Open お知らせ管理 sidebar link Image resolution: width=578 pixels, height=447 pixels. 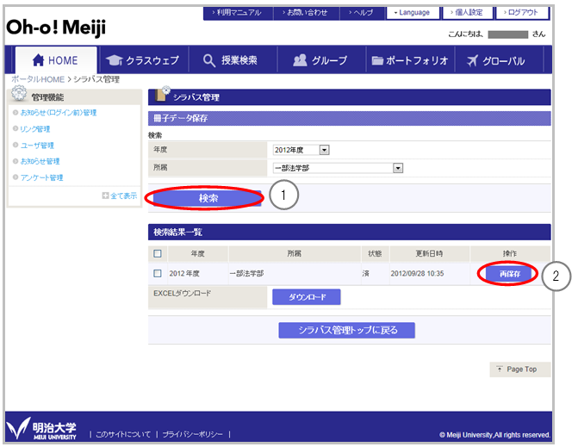[40, 161]
